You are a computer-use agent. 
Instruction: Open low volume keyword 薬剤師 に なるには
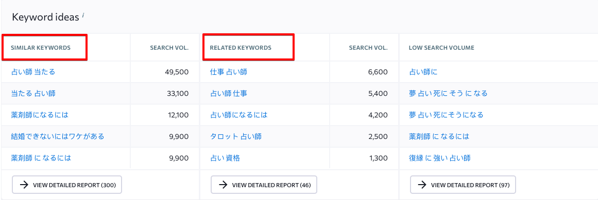pyautogui.click(x=439, y=136)
